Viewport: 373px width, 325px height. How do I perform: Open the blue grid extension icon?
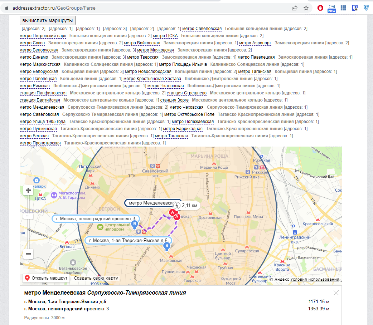tap(343, 8)
